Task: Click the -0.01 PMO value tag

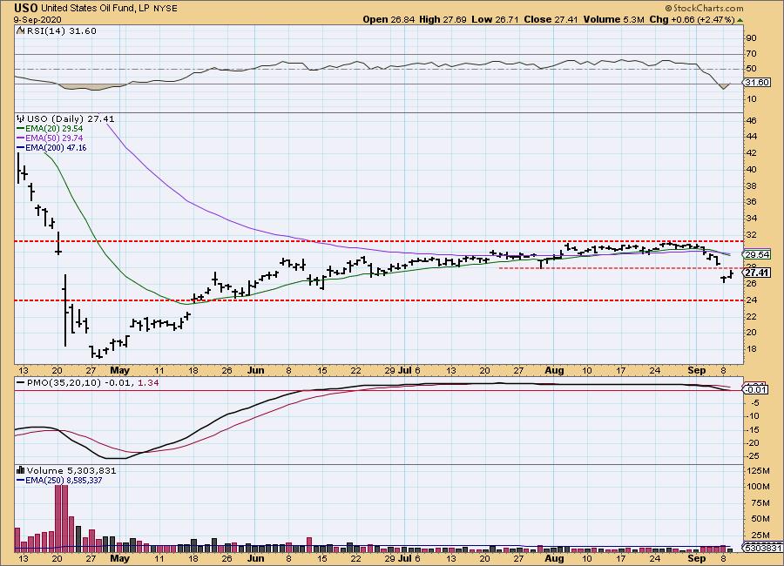Action: tap(756, 390)
